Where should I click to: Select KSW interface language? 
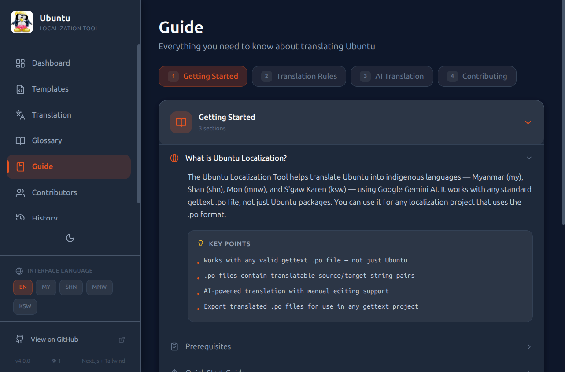click(25, 306)
